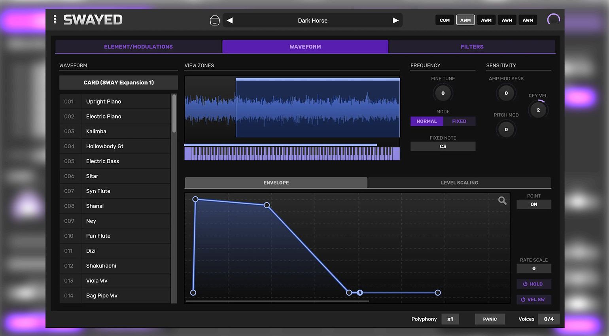
Task: Toggle the HOLD power button
Action: [533, 284]
